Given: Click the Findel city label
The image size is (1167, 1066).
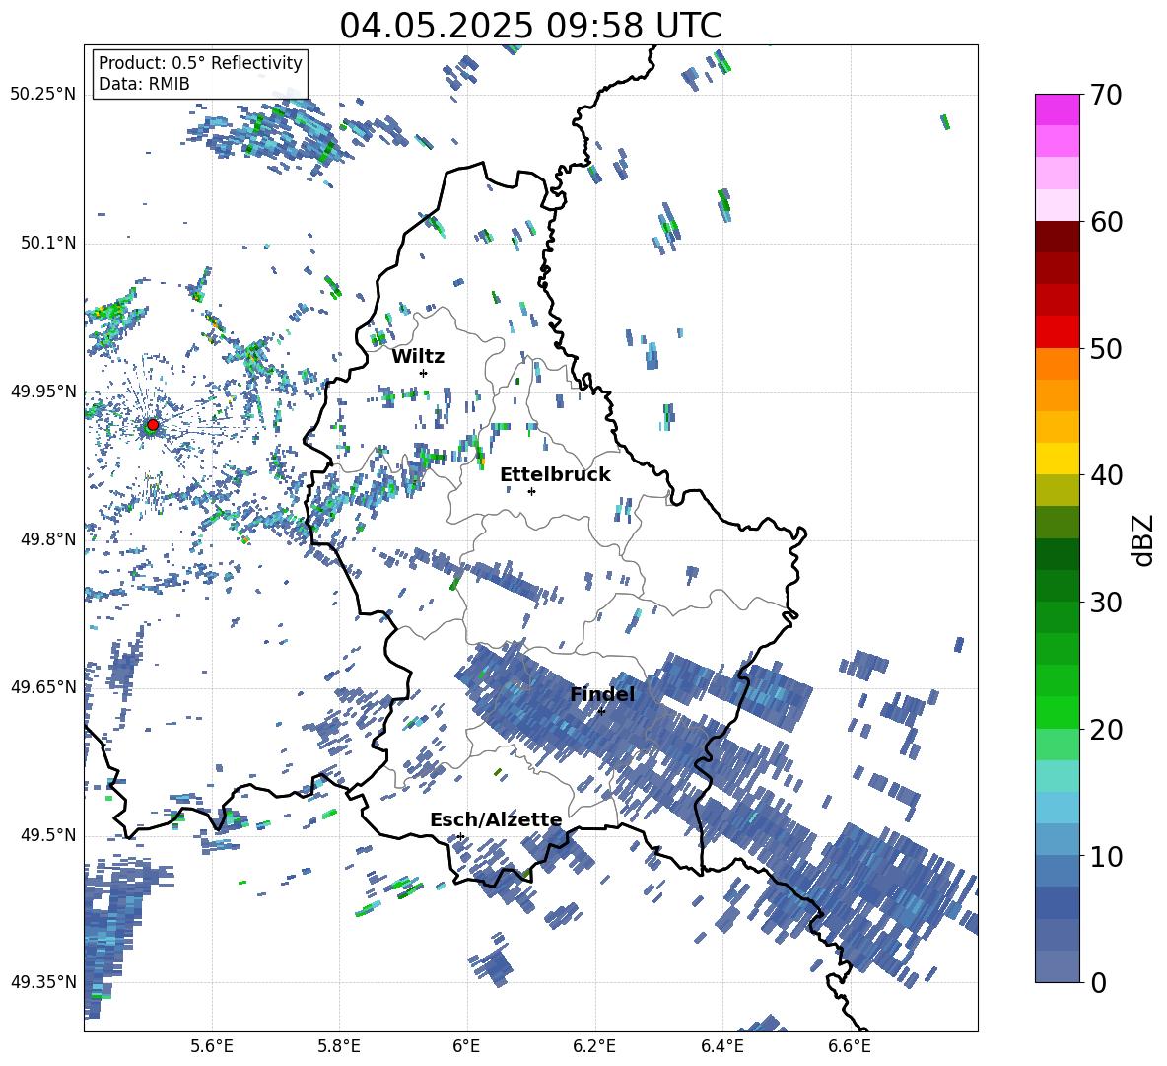Looking at the screenshot, I should pyautogui.click(x=602, y=694).
